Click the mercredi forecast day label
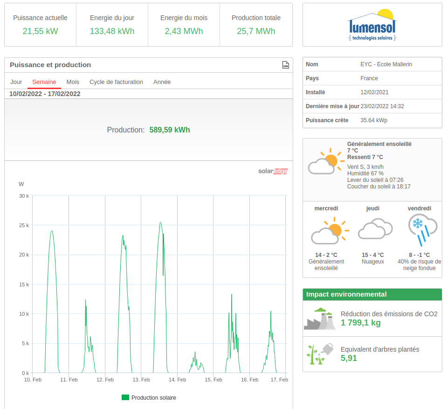This screenshot has height=409, width=447. click(x=326, y=208)
